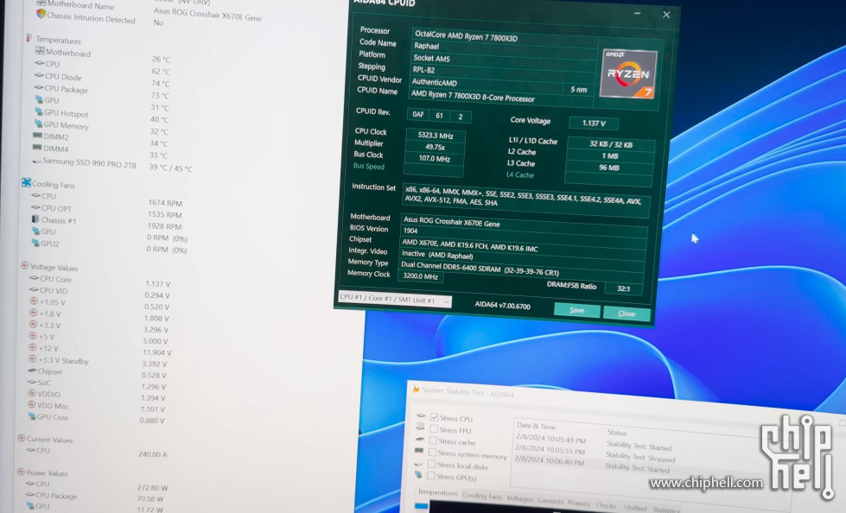
Task: Select the Currents tab
Action: (x=550, y=501)
